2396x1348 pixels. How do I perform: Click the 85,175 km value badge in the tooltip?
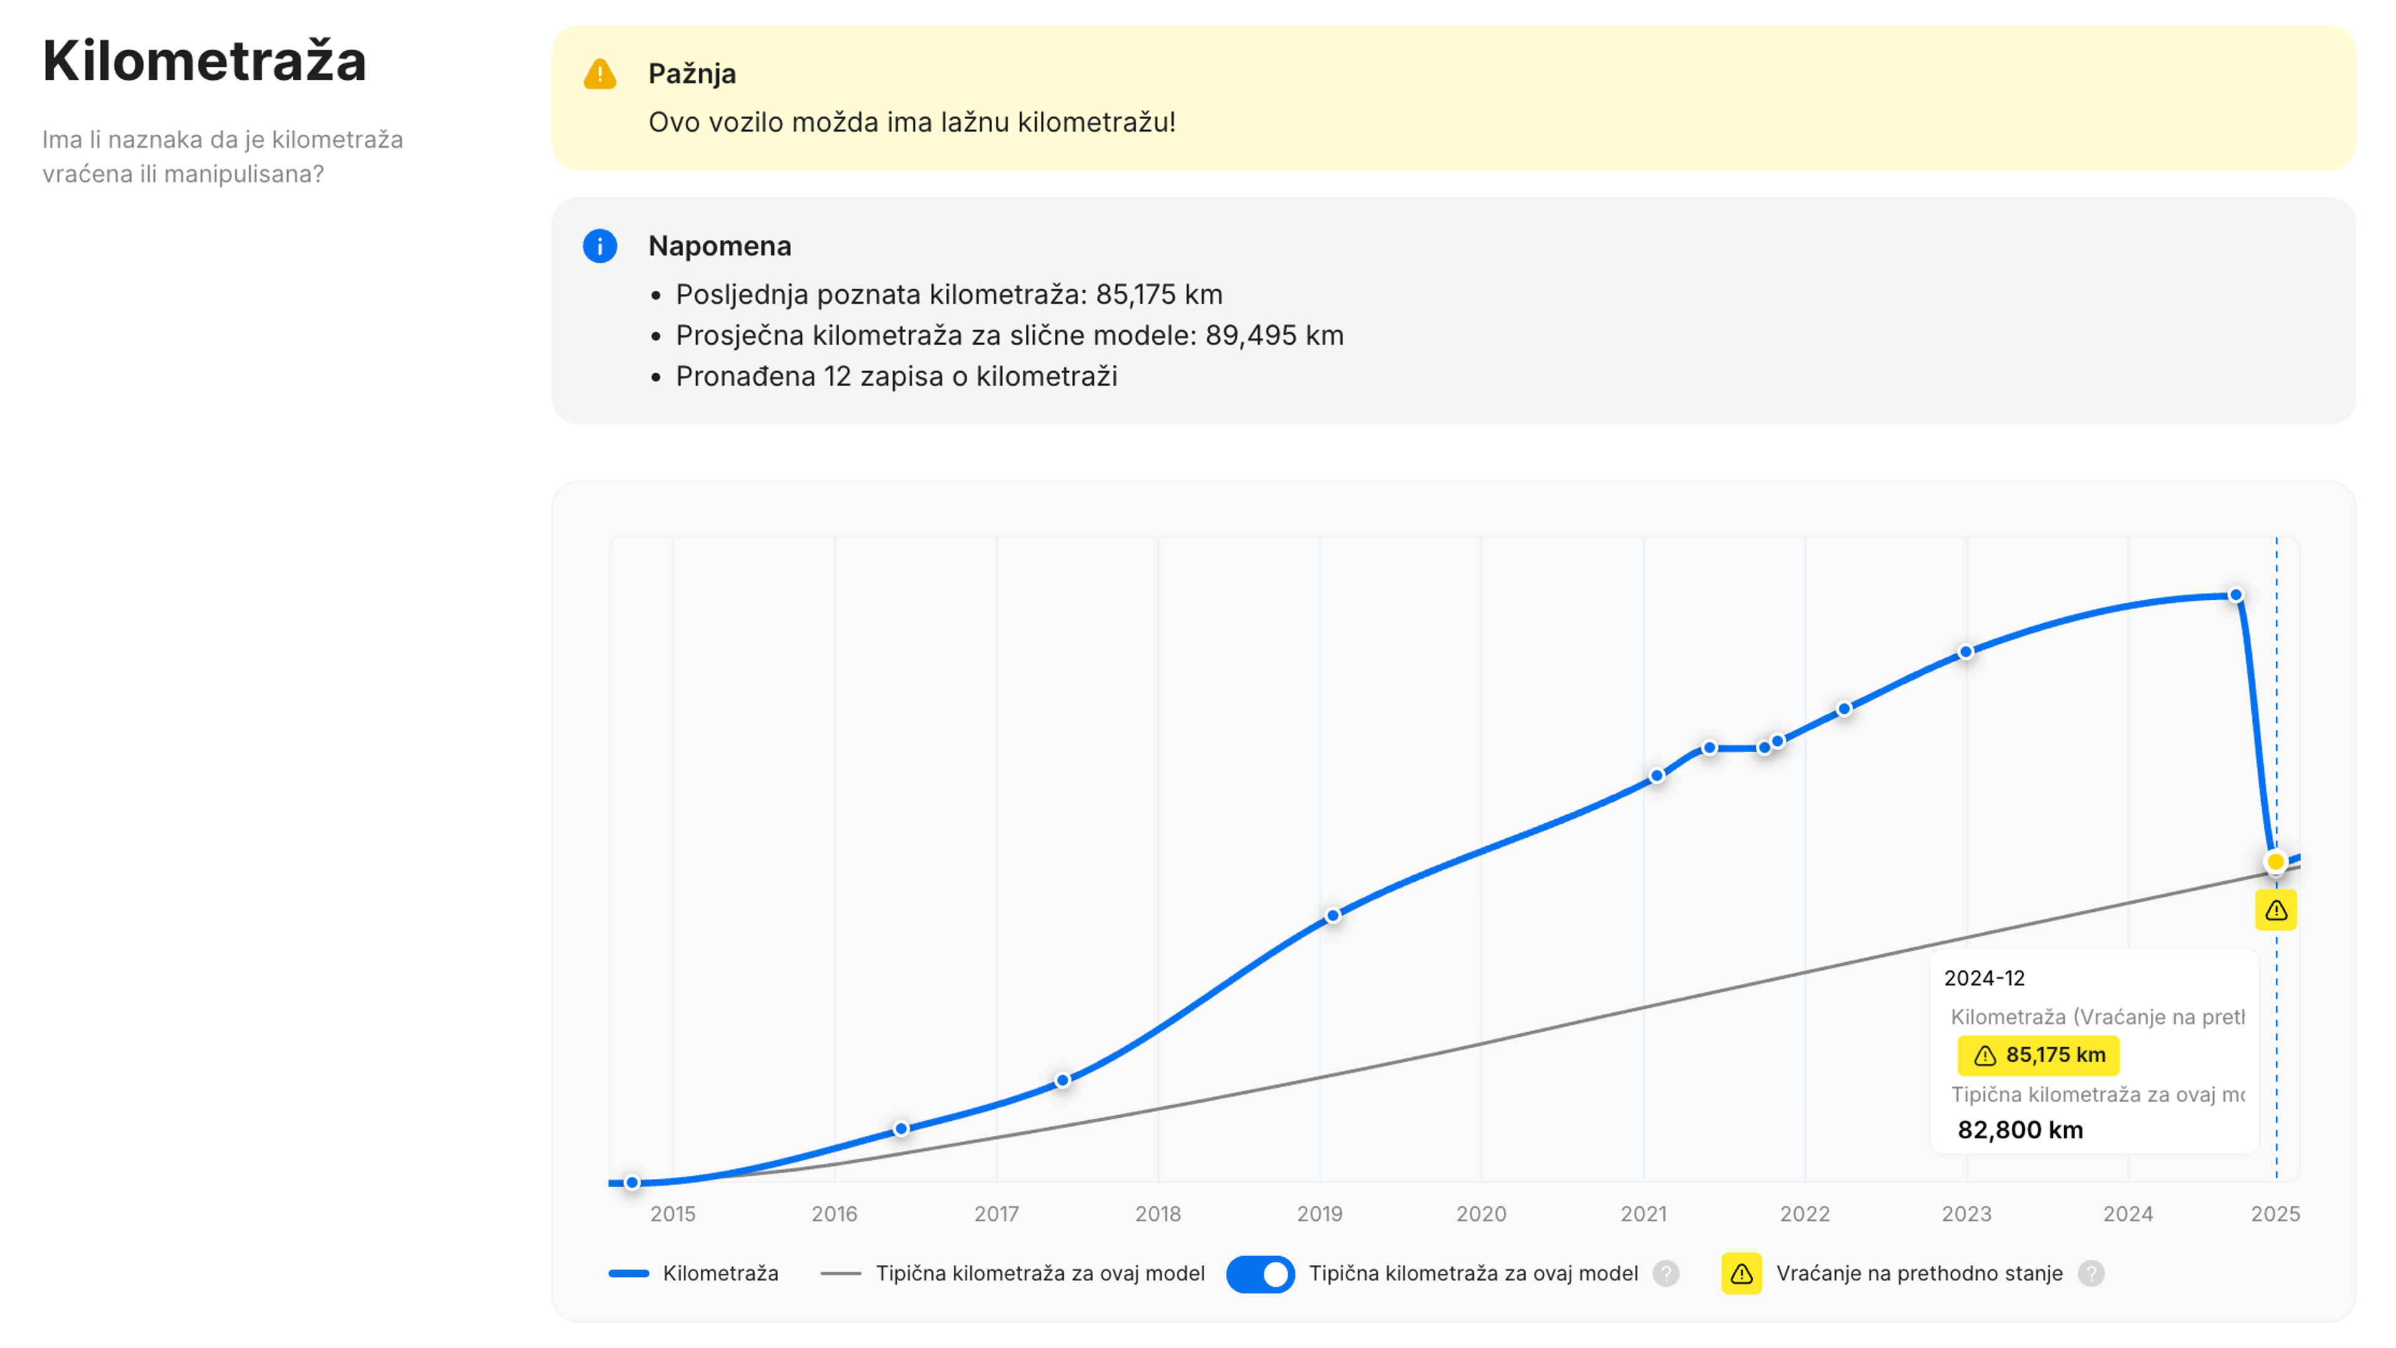[x=2039, y=1056]
